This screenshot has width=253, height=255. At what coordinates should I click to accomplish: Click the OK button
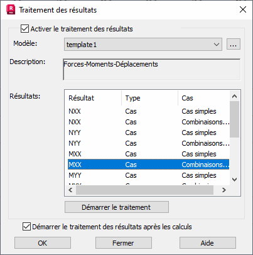(43, 243)
